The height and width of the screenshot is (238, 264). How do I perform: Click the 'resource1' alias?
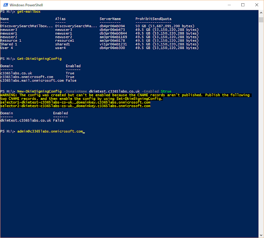pyautogui.click(x=65, y=40)
